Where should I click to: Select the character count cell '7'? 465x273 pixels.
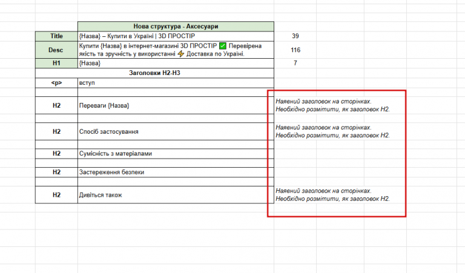[295, 63]
